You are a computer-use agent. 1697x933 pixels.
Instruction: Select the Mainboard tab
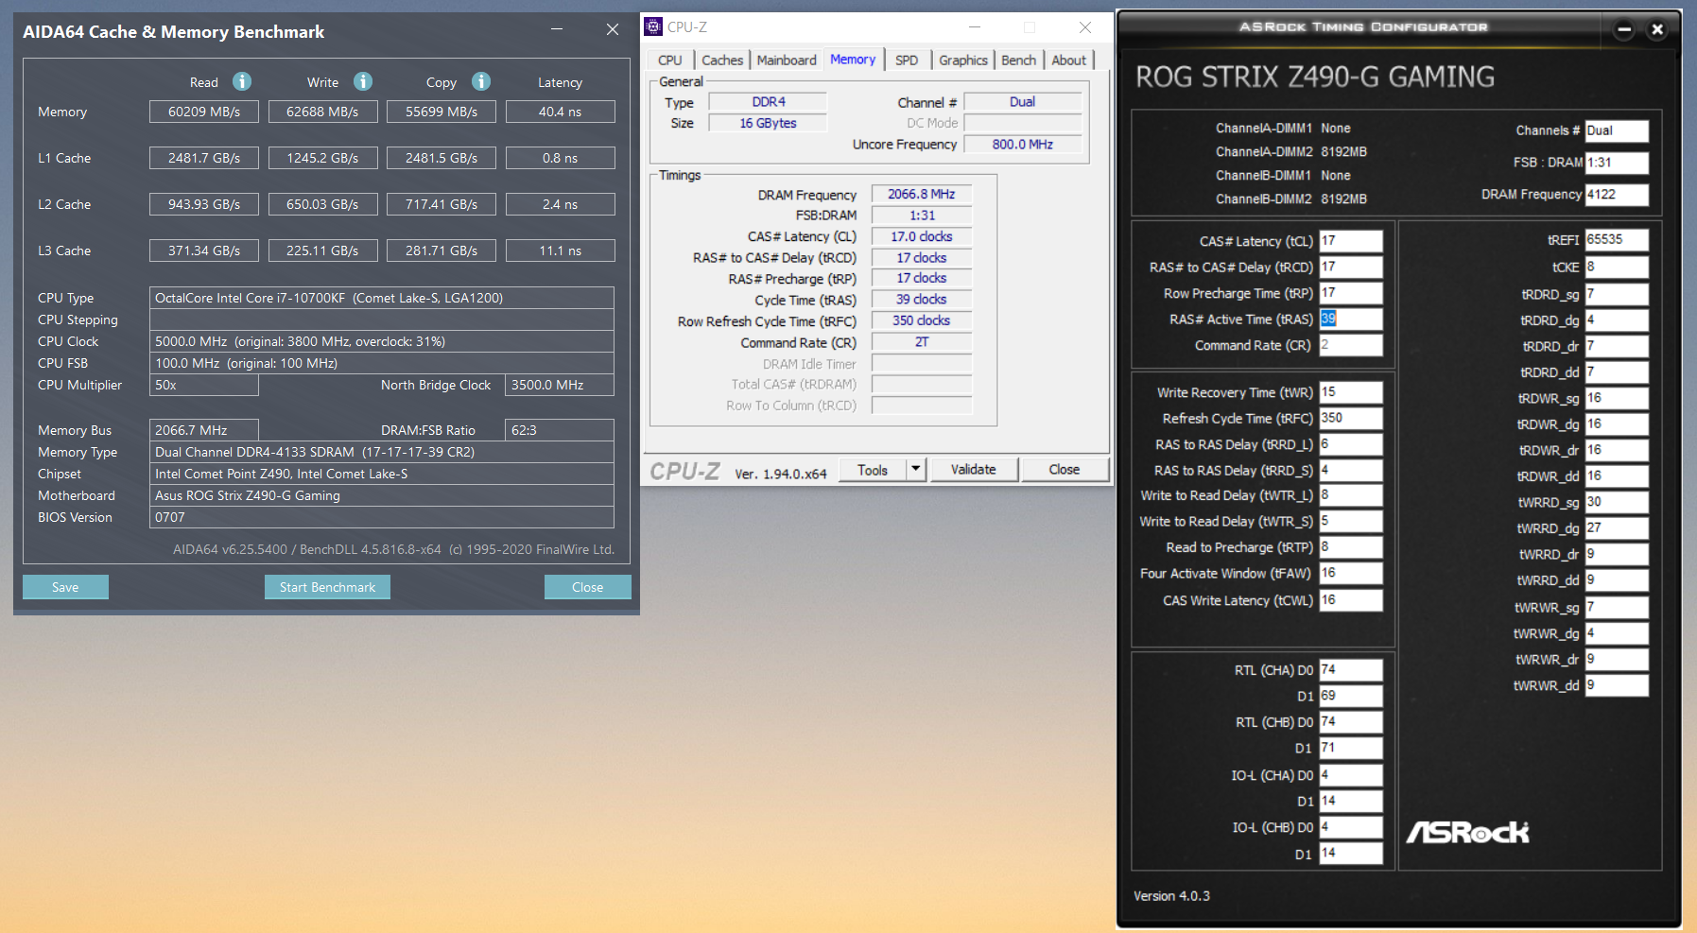pyautogui.click(x=786, y=60)
